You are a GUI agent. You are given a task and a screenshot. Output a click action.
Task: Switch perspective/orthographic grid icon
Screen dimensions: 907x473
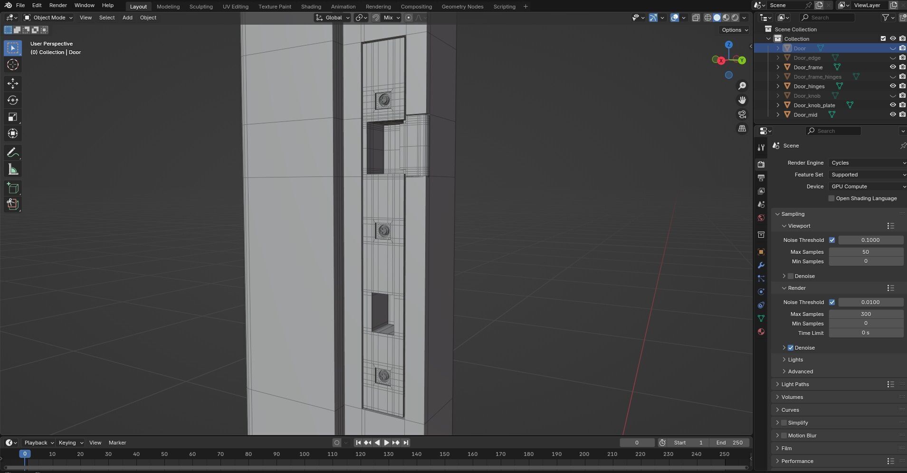coord(742,129)
